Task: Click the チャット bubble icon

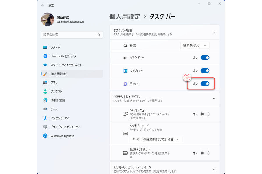Action: [125, 84]
